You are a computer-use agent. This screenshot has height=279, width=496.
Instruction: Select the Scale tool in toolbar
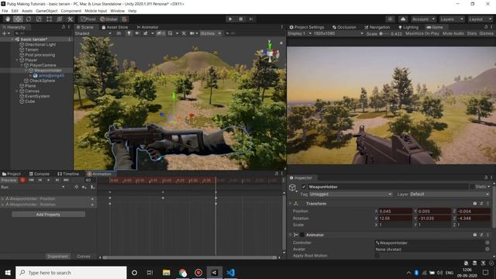coord(39,19)
